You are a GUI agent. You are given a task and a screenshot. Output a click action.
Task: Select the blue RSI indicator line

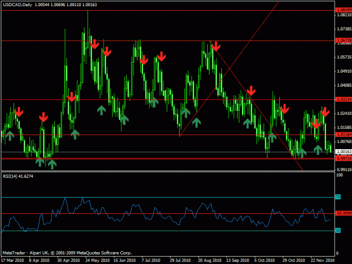pos(166,218)
